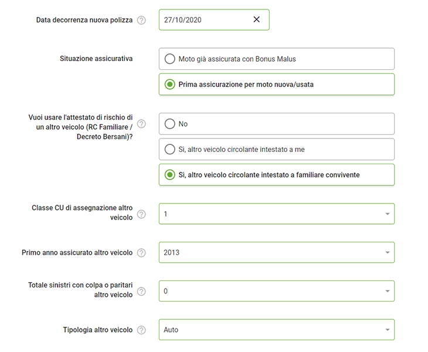The height and width of the screenshot is (352, 428).
Task: Open help for RC Familiare / Decreto Bersani
Action: 141,124
